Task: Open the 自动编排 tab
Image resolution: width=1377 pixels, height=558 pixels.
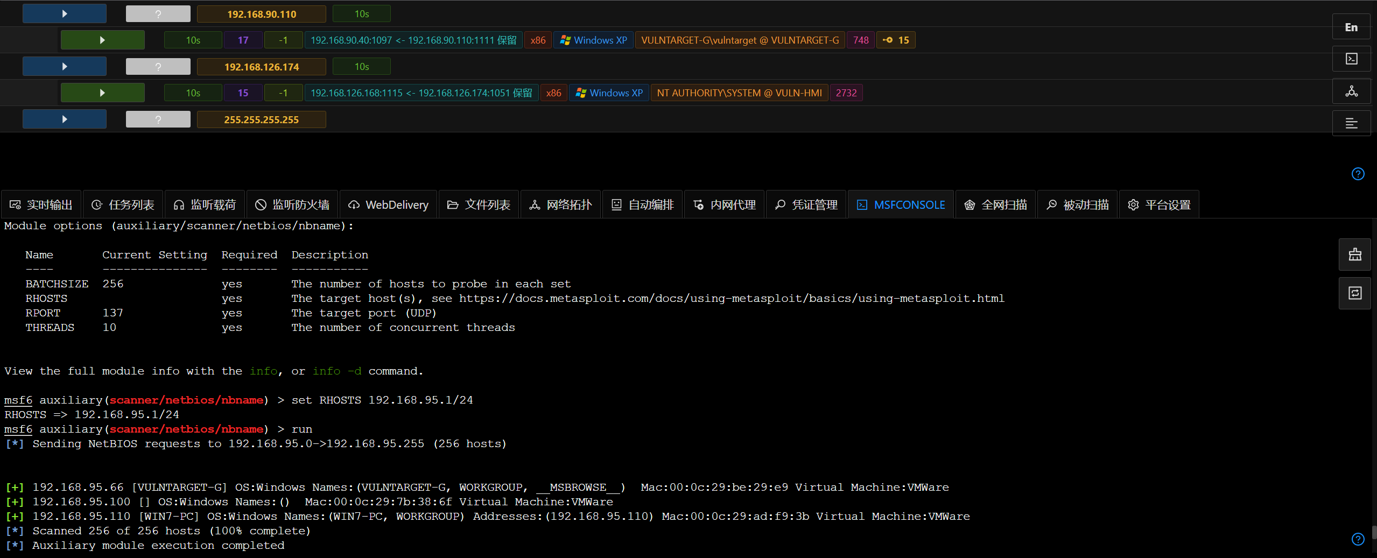Action: click(643, 204)
